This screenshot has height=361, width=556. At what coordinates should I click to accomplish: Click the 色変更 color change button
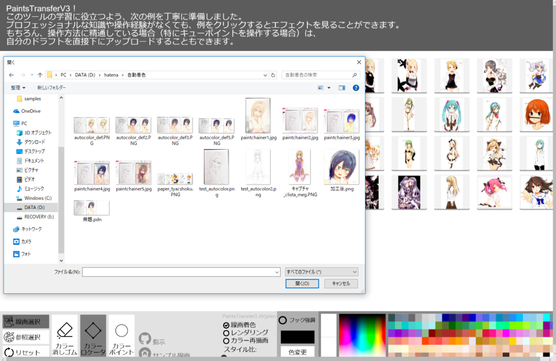[x=298, y=351]
